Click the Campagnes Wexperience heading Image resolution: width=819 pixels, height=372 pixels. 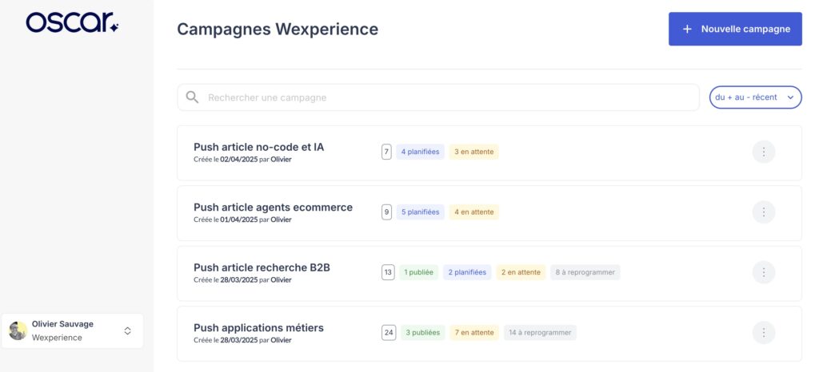tap(278, 30)
